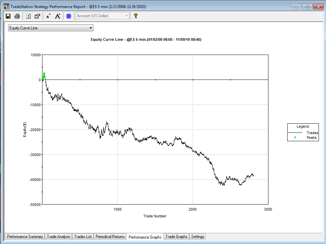This screenshot has width=326, height=244.
Task: Expand the Equity Curve Line graph selector
Action: pyautogui.click(x=51, y=28)
